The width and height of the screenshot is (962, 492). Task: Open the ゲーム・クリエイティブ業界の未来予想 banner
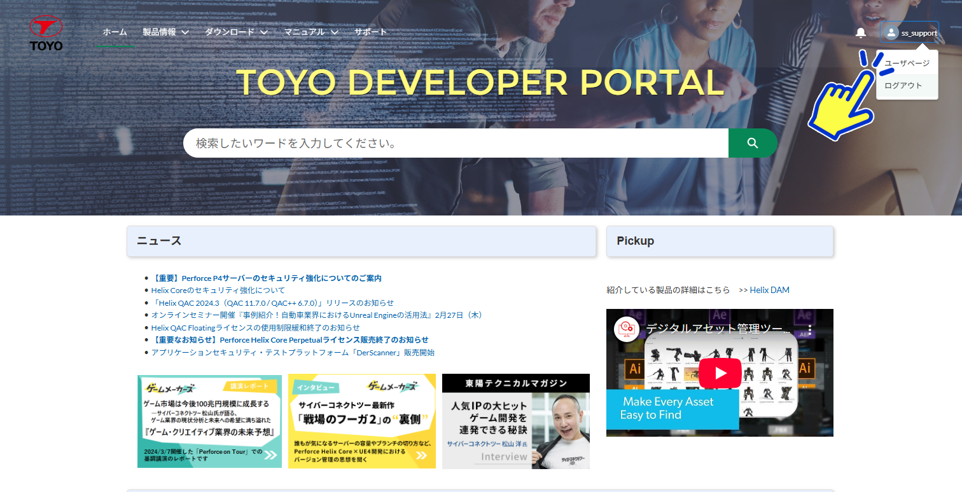(209, 421)
